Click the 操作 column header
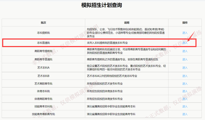Image resolution: width=205 pixels, height=120 pixels. point(185,22)
